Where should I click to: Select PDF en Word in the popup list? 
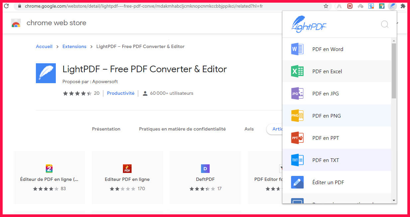tap(337, 49)
